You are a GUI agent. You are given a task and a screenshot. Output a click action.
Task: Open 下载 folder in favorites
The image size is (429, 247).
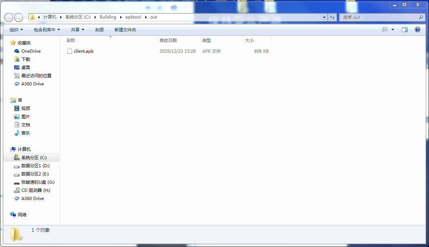point(26,59)
